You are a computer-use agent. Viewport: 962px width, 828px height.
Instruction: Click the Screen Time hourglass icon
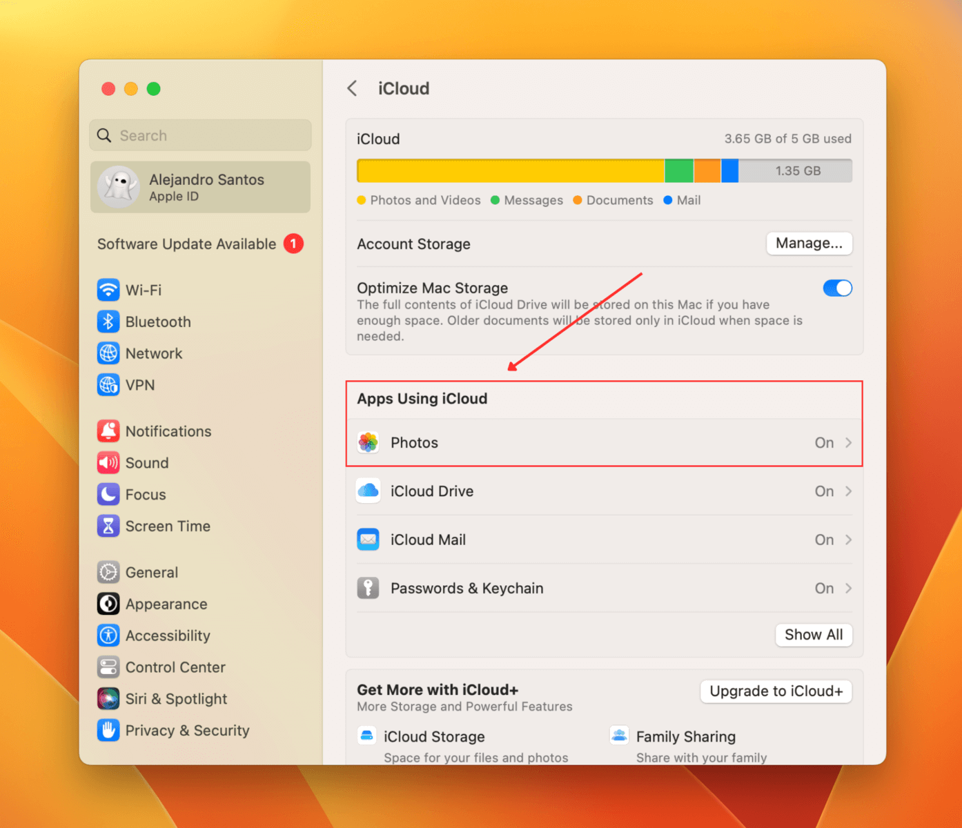click(108, 526)
